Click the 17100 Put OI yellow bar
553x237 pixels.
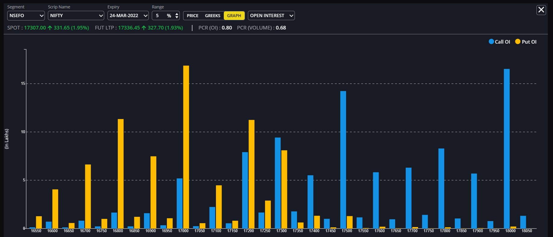click(219, 207)
